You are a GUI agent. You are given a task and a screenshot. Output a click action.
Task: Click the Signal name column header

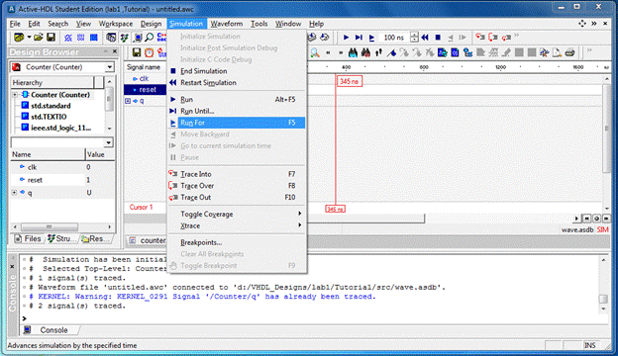point(145,67)
